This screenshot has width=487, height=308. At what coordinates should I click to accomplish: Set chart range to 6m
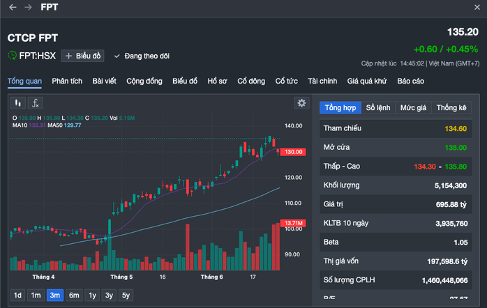pos(74,295)
